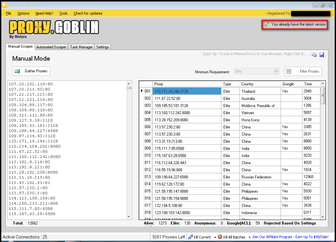336x242 pixels.
Task: Open the Task Manager tab
Action: [x=81, y=47]
